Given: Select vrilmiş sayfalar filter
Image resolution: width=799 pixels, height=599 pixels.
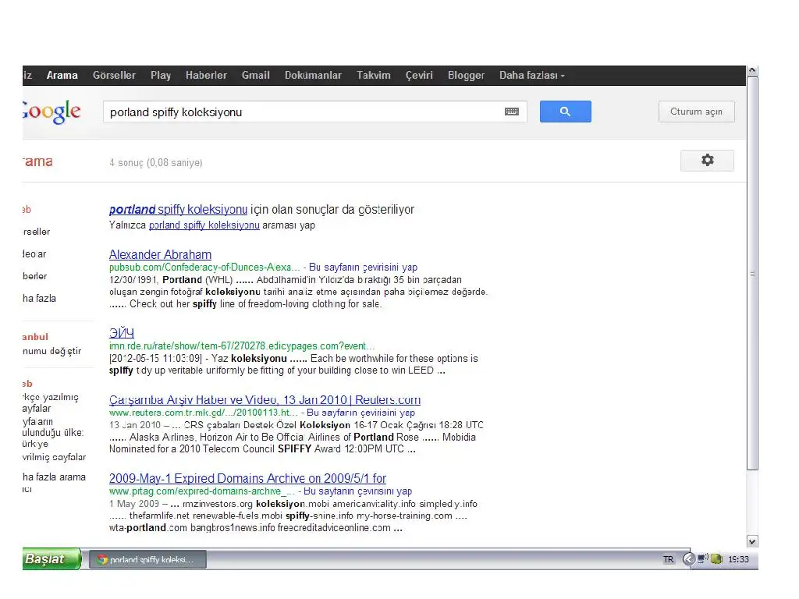Looking at the screenshot, I should point(54,457).
